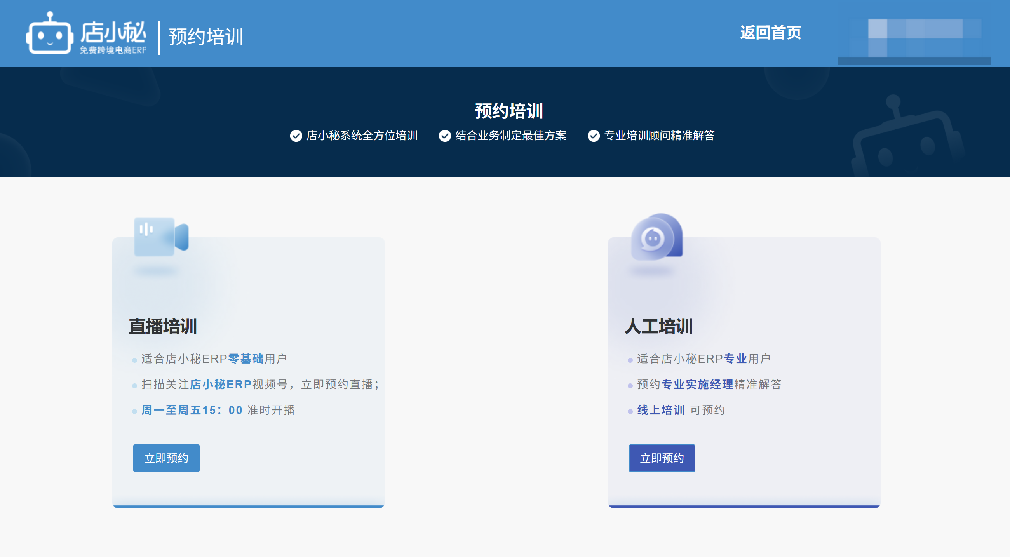Screen dimensions: 1010x557
Task: Go back via 返回首页 link
Action: [x=770, y=33]
